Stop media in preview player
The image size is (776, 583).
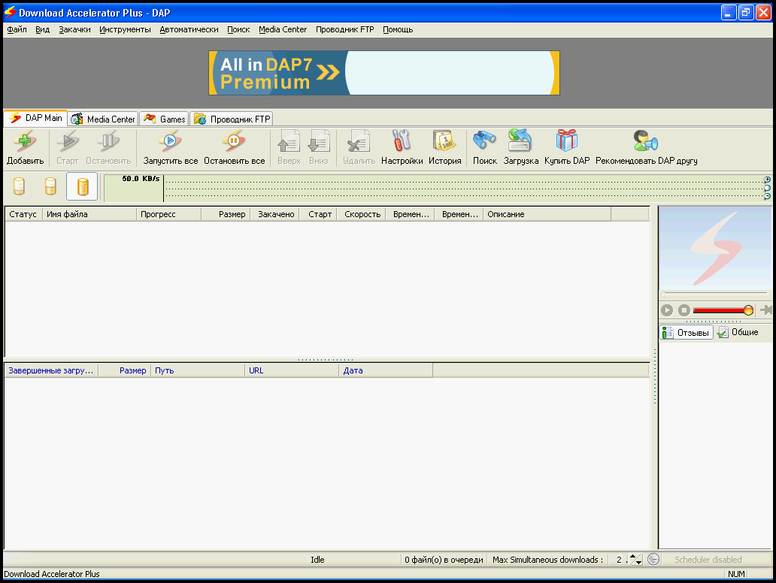tap(684, 310)
